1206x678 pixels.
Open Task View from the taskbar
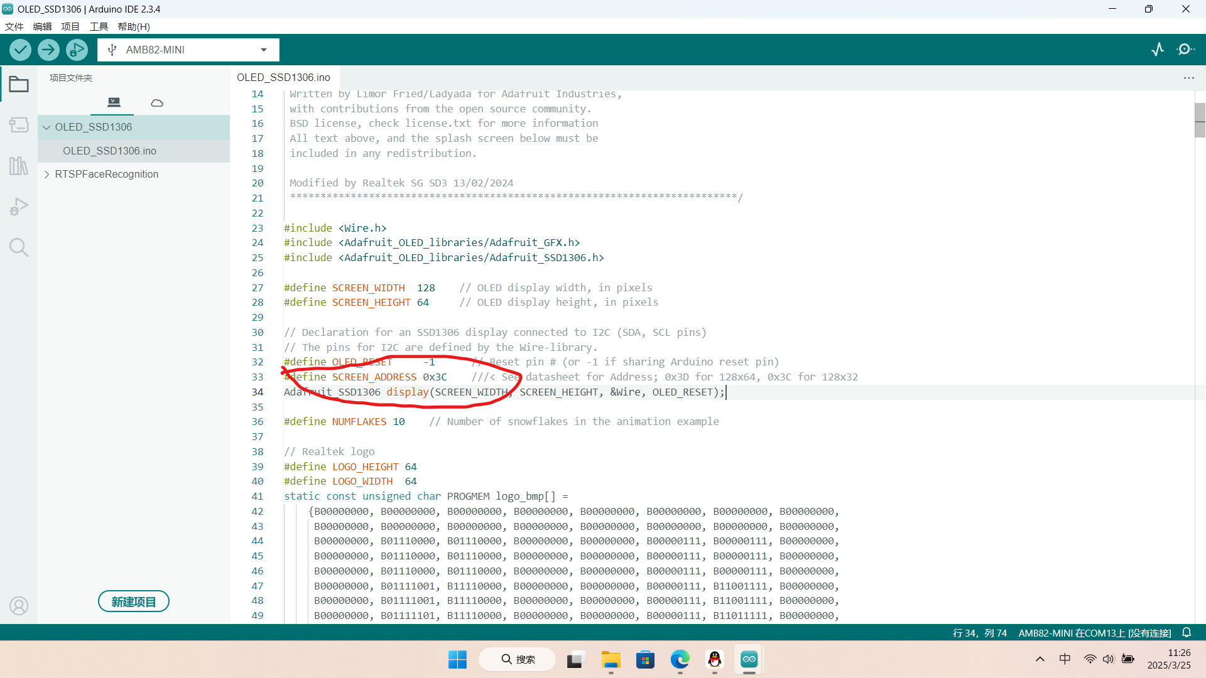click(x=574, y=659)
